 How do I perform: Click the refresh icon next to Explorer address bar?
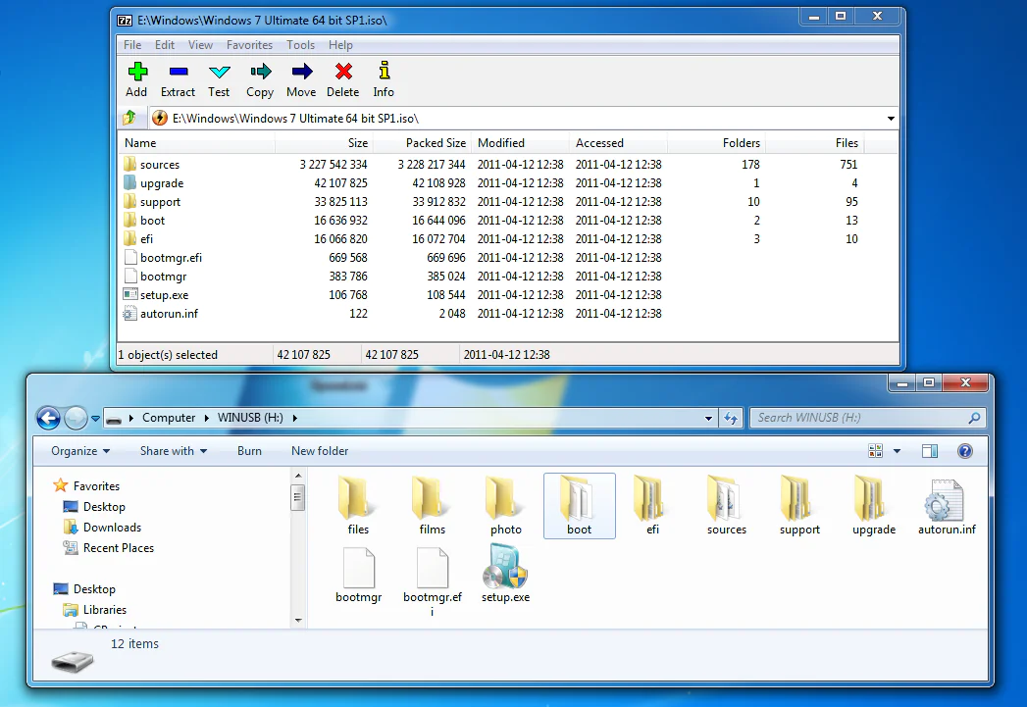point(731,417)
